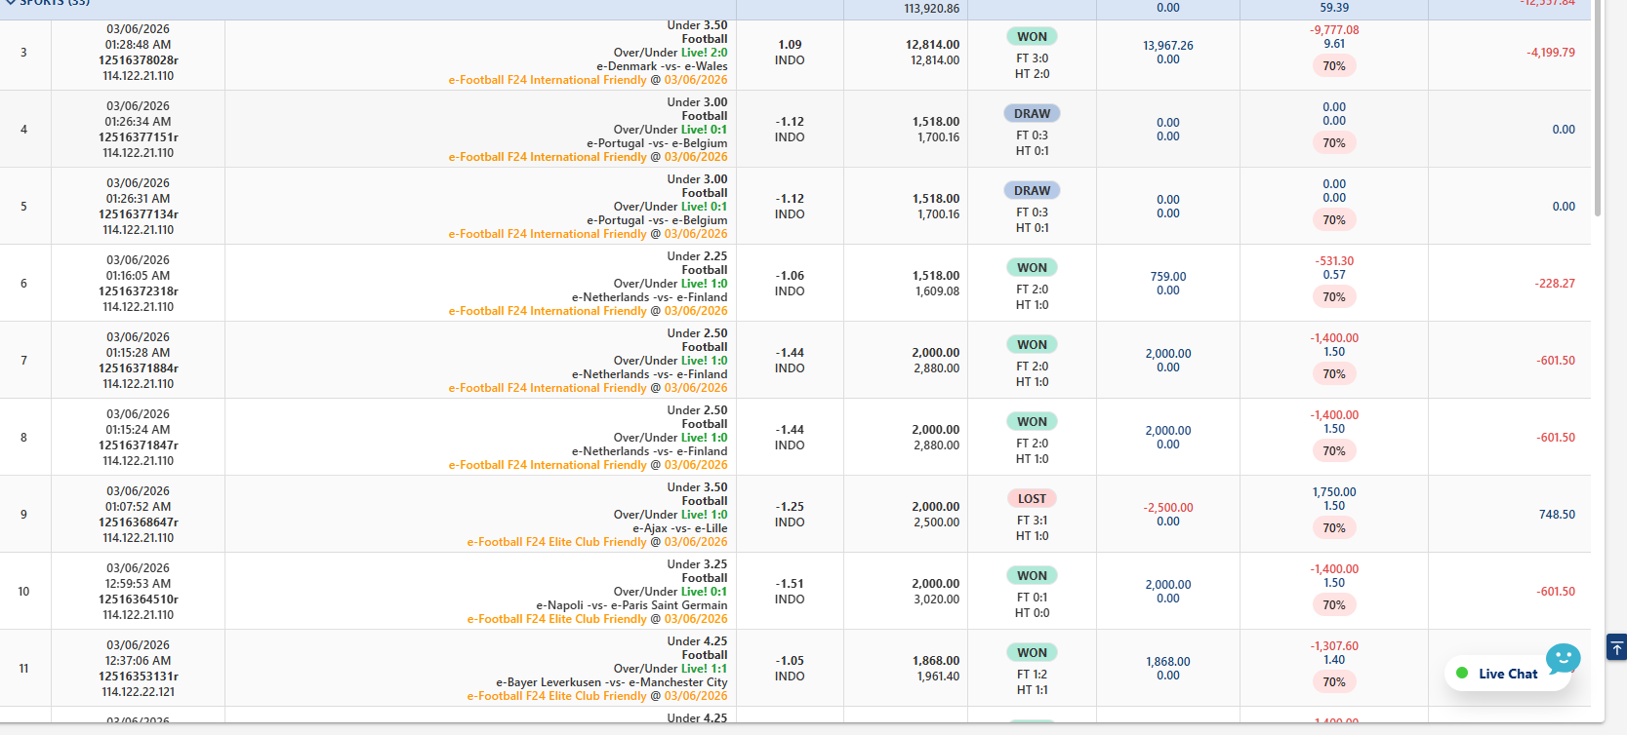Select ticket number 12516378028r
This screenshot has width=1627, height=735.
tap(139, 60)
